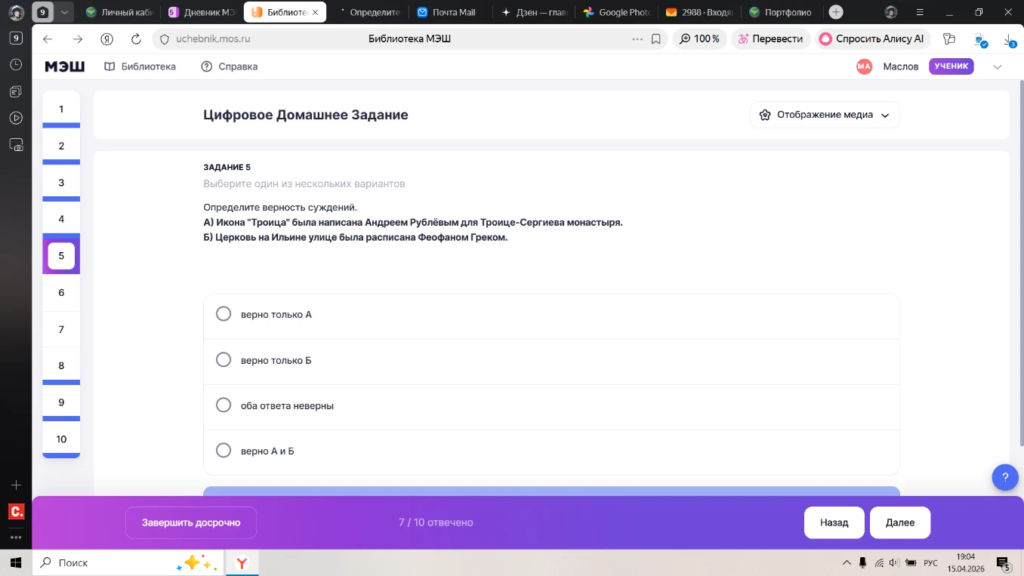Open the Yandex home 'Я' button

coord(106,39)
